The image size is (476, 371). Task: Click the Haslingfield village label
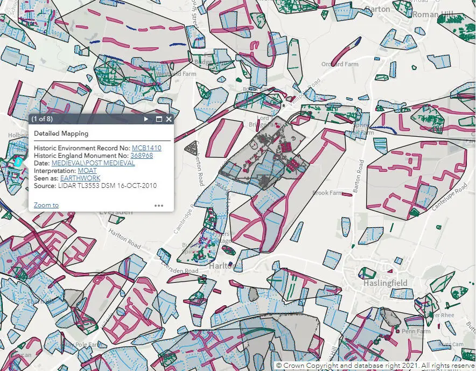[385, 283]
